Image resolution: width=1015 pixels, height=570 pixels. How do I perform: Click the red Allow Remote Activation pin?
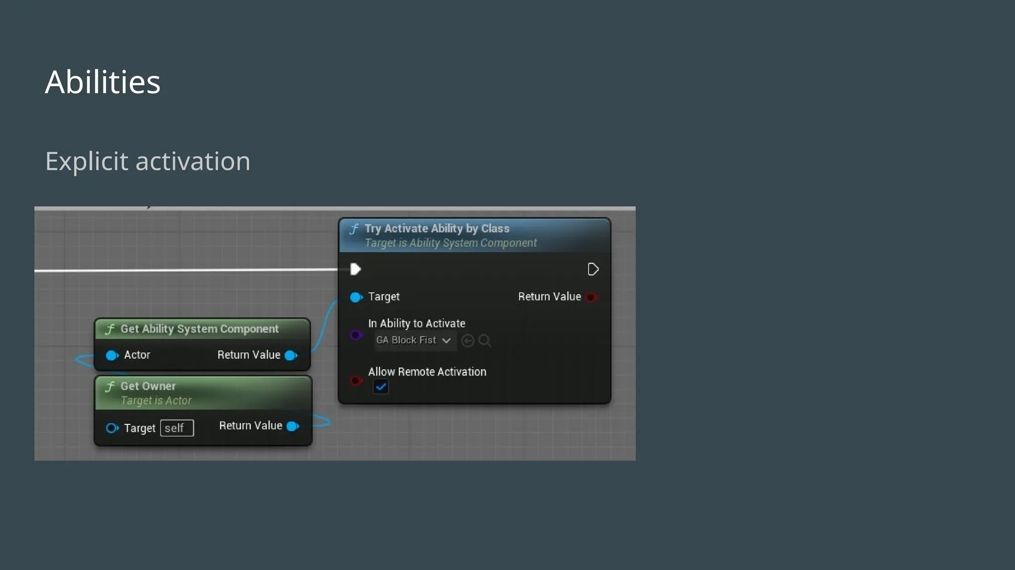click(356, 380)
